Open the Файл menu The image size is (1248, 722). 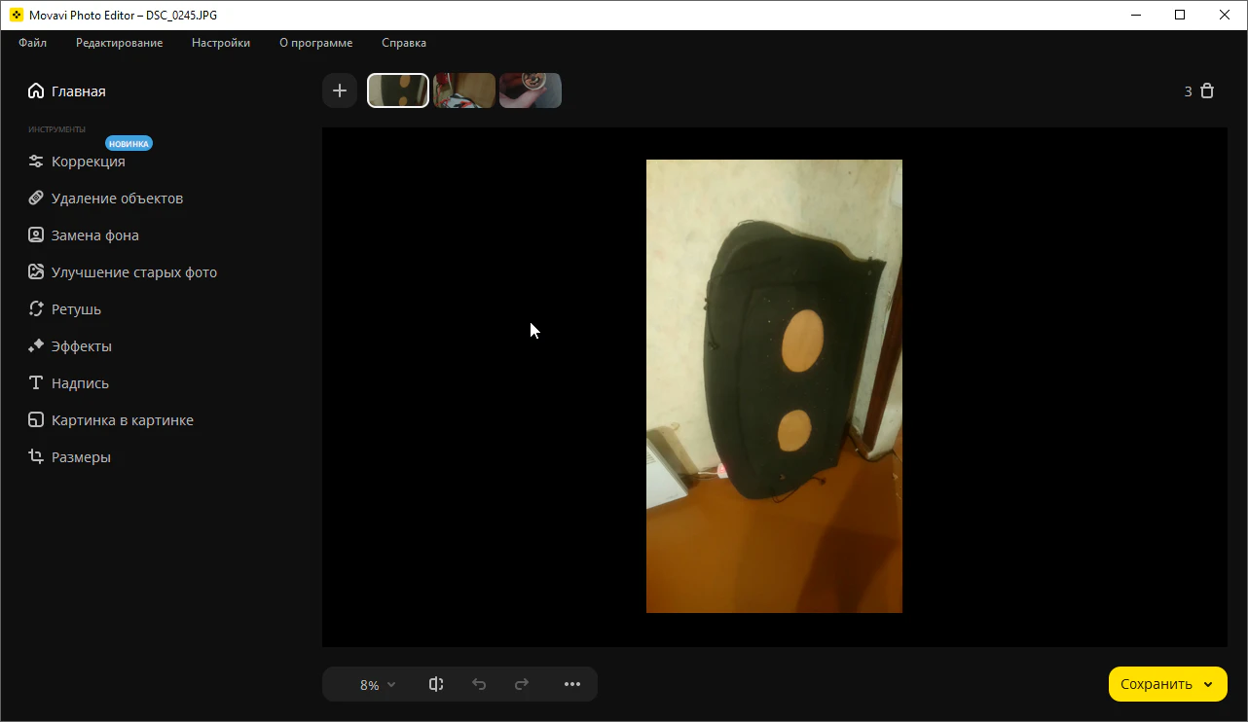(32, 43)
